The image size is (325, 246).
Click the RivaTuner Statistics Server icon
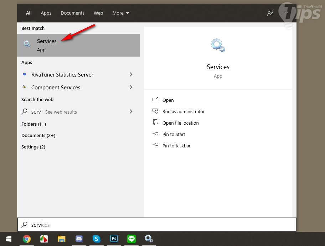(24, 74)
